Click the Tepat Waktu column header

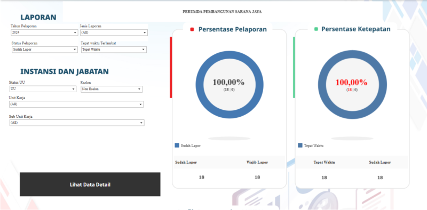tap(324, 163)
